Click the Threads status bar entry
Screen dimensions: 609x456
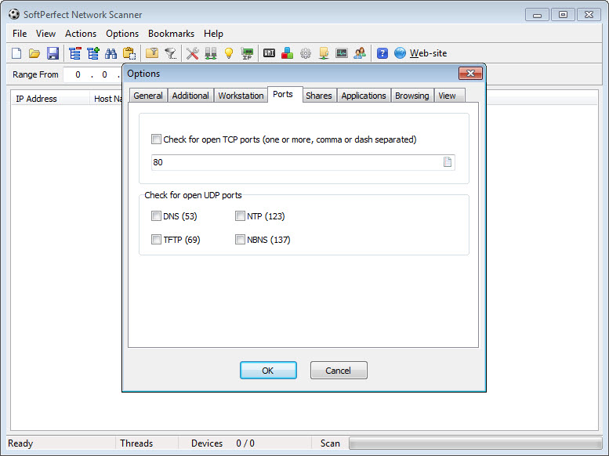click(x=136, y=443)
